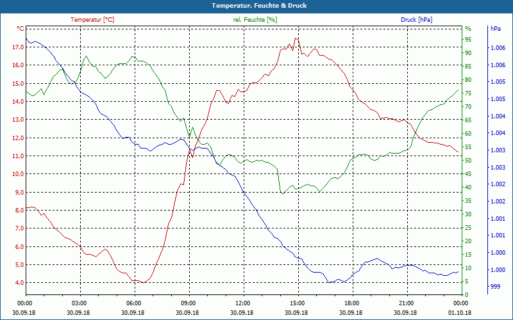Screen dimensions: 513x320
Task: Select the '9,0' temperature axis value
Action: point(19,192)
